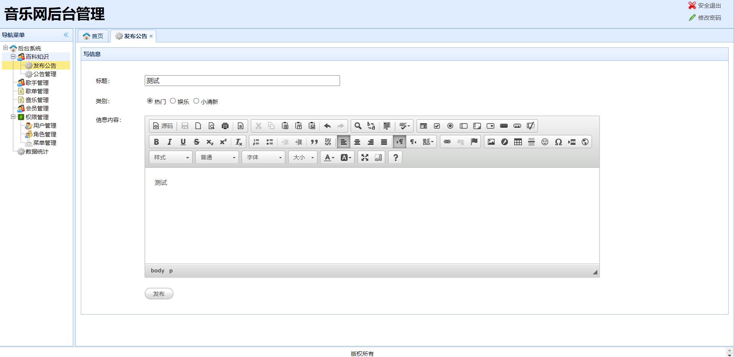
Task: Align text to the right
Action: (x=370, y=142)
